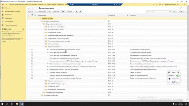Click the Результат column header
189x106 pixels.
[x=133, y=15]
